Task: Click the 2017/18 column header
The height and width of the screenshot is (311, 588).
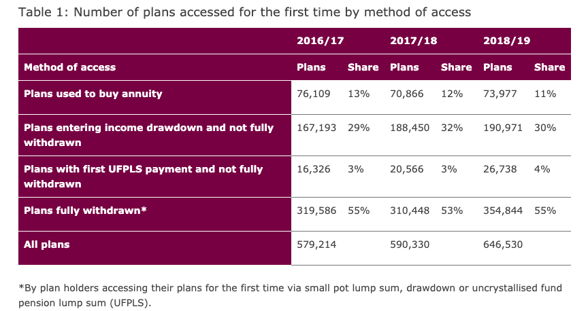Action: (x=413, y=41)
